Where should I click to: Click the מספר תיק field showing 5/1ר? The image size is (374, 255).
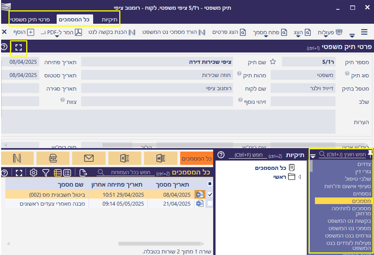pyautogui.click(x=309, y=62)
